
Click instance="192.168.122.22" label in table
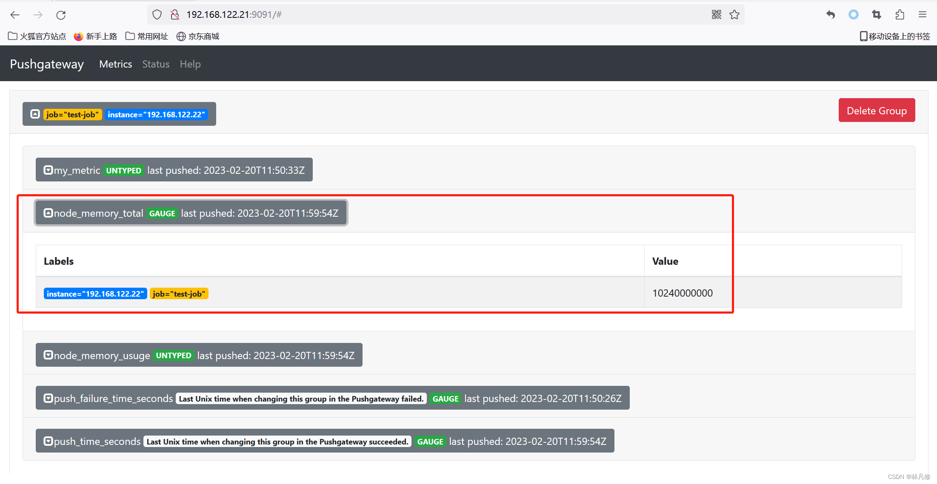tap(95, 294)
